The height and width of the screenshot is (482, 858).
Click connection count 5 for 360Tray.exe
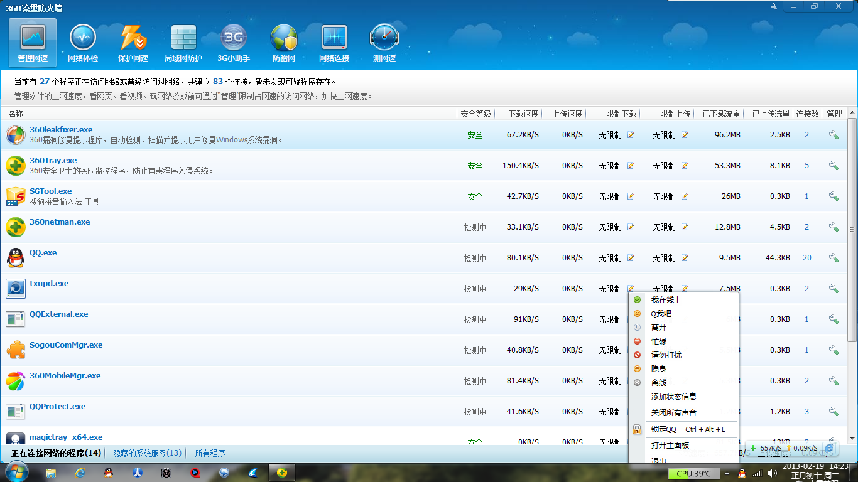pos(807,166)
